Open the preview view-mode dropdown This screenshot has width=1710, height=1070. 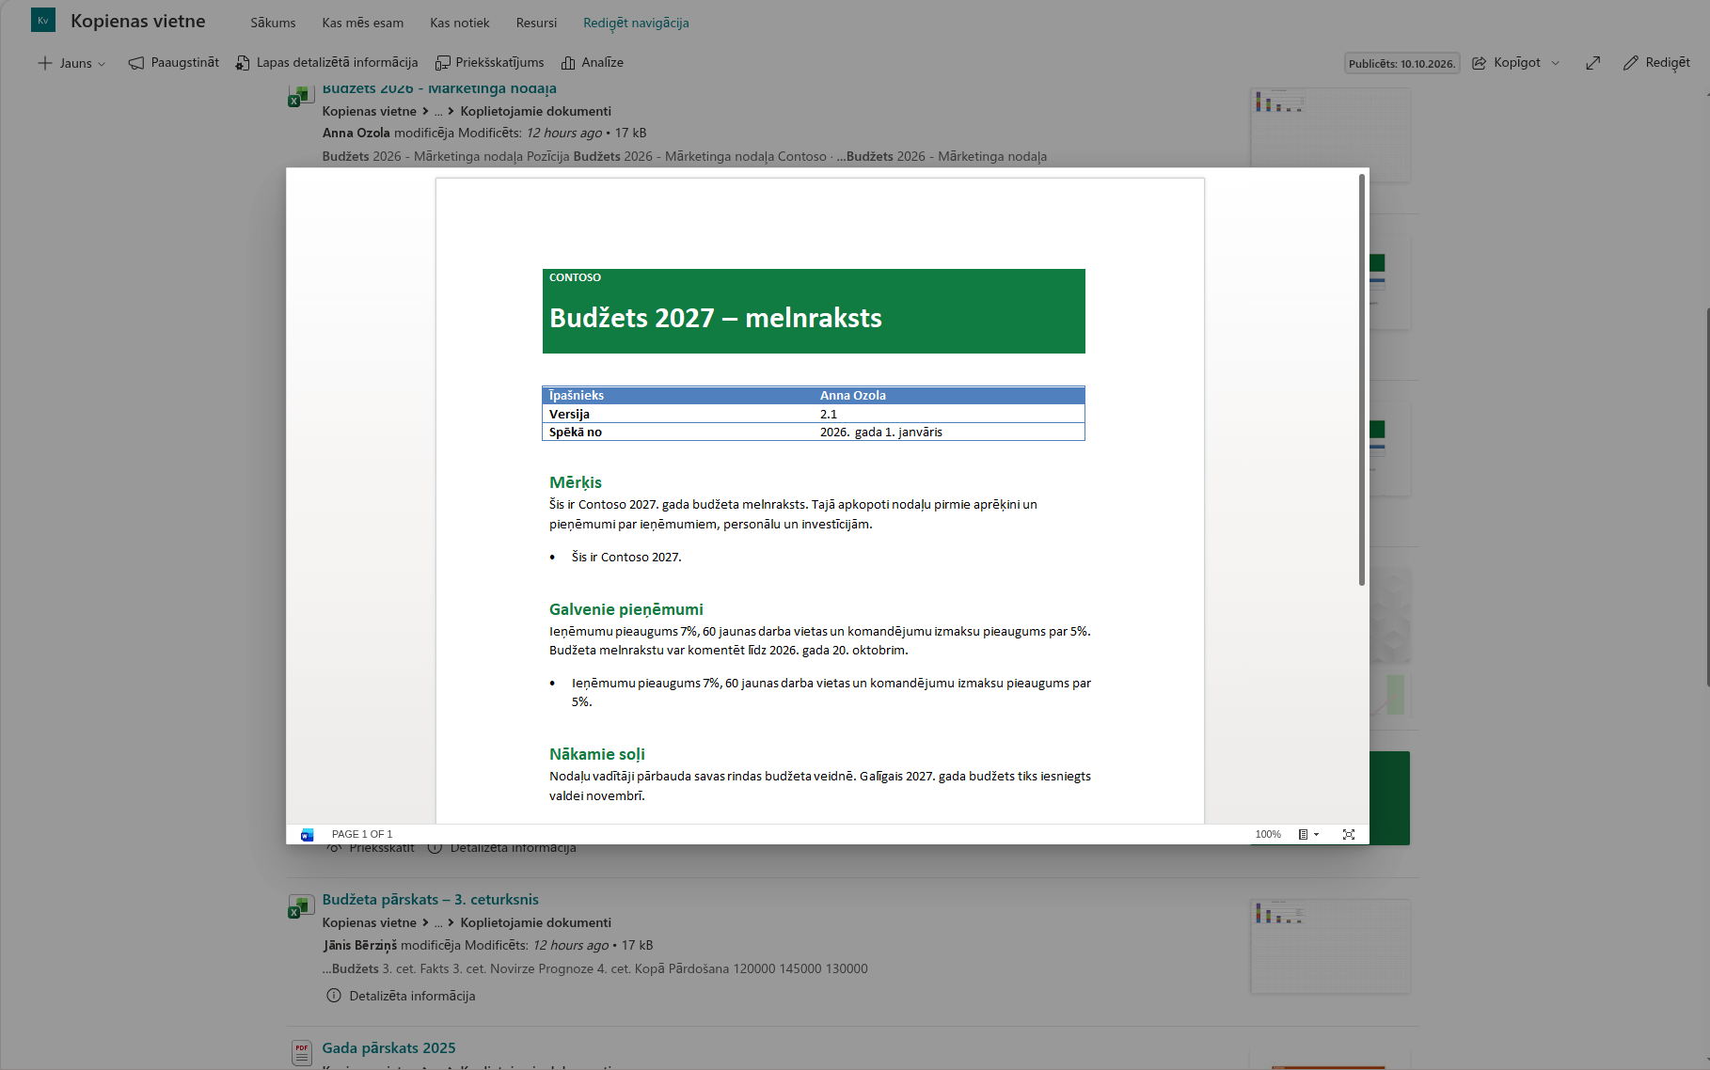point(1308,835)
